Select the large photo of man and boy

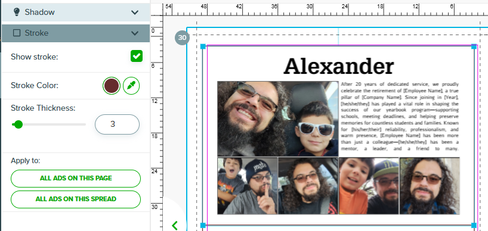pyautogui.click(x=277, y=118)
